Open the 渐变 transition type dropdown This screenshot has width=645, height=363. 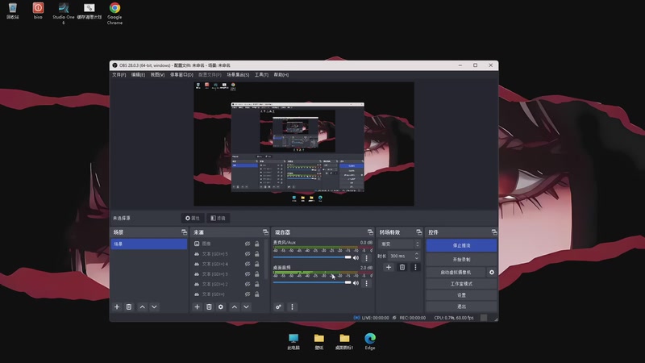[x=399, y=244]
